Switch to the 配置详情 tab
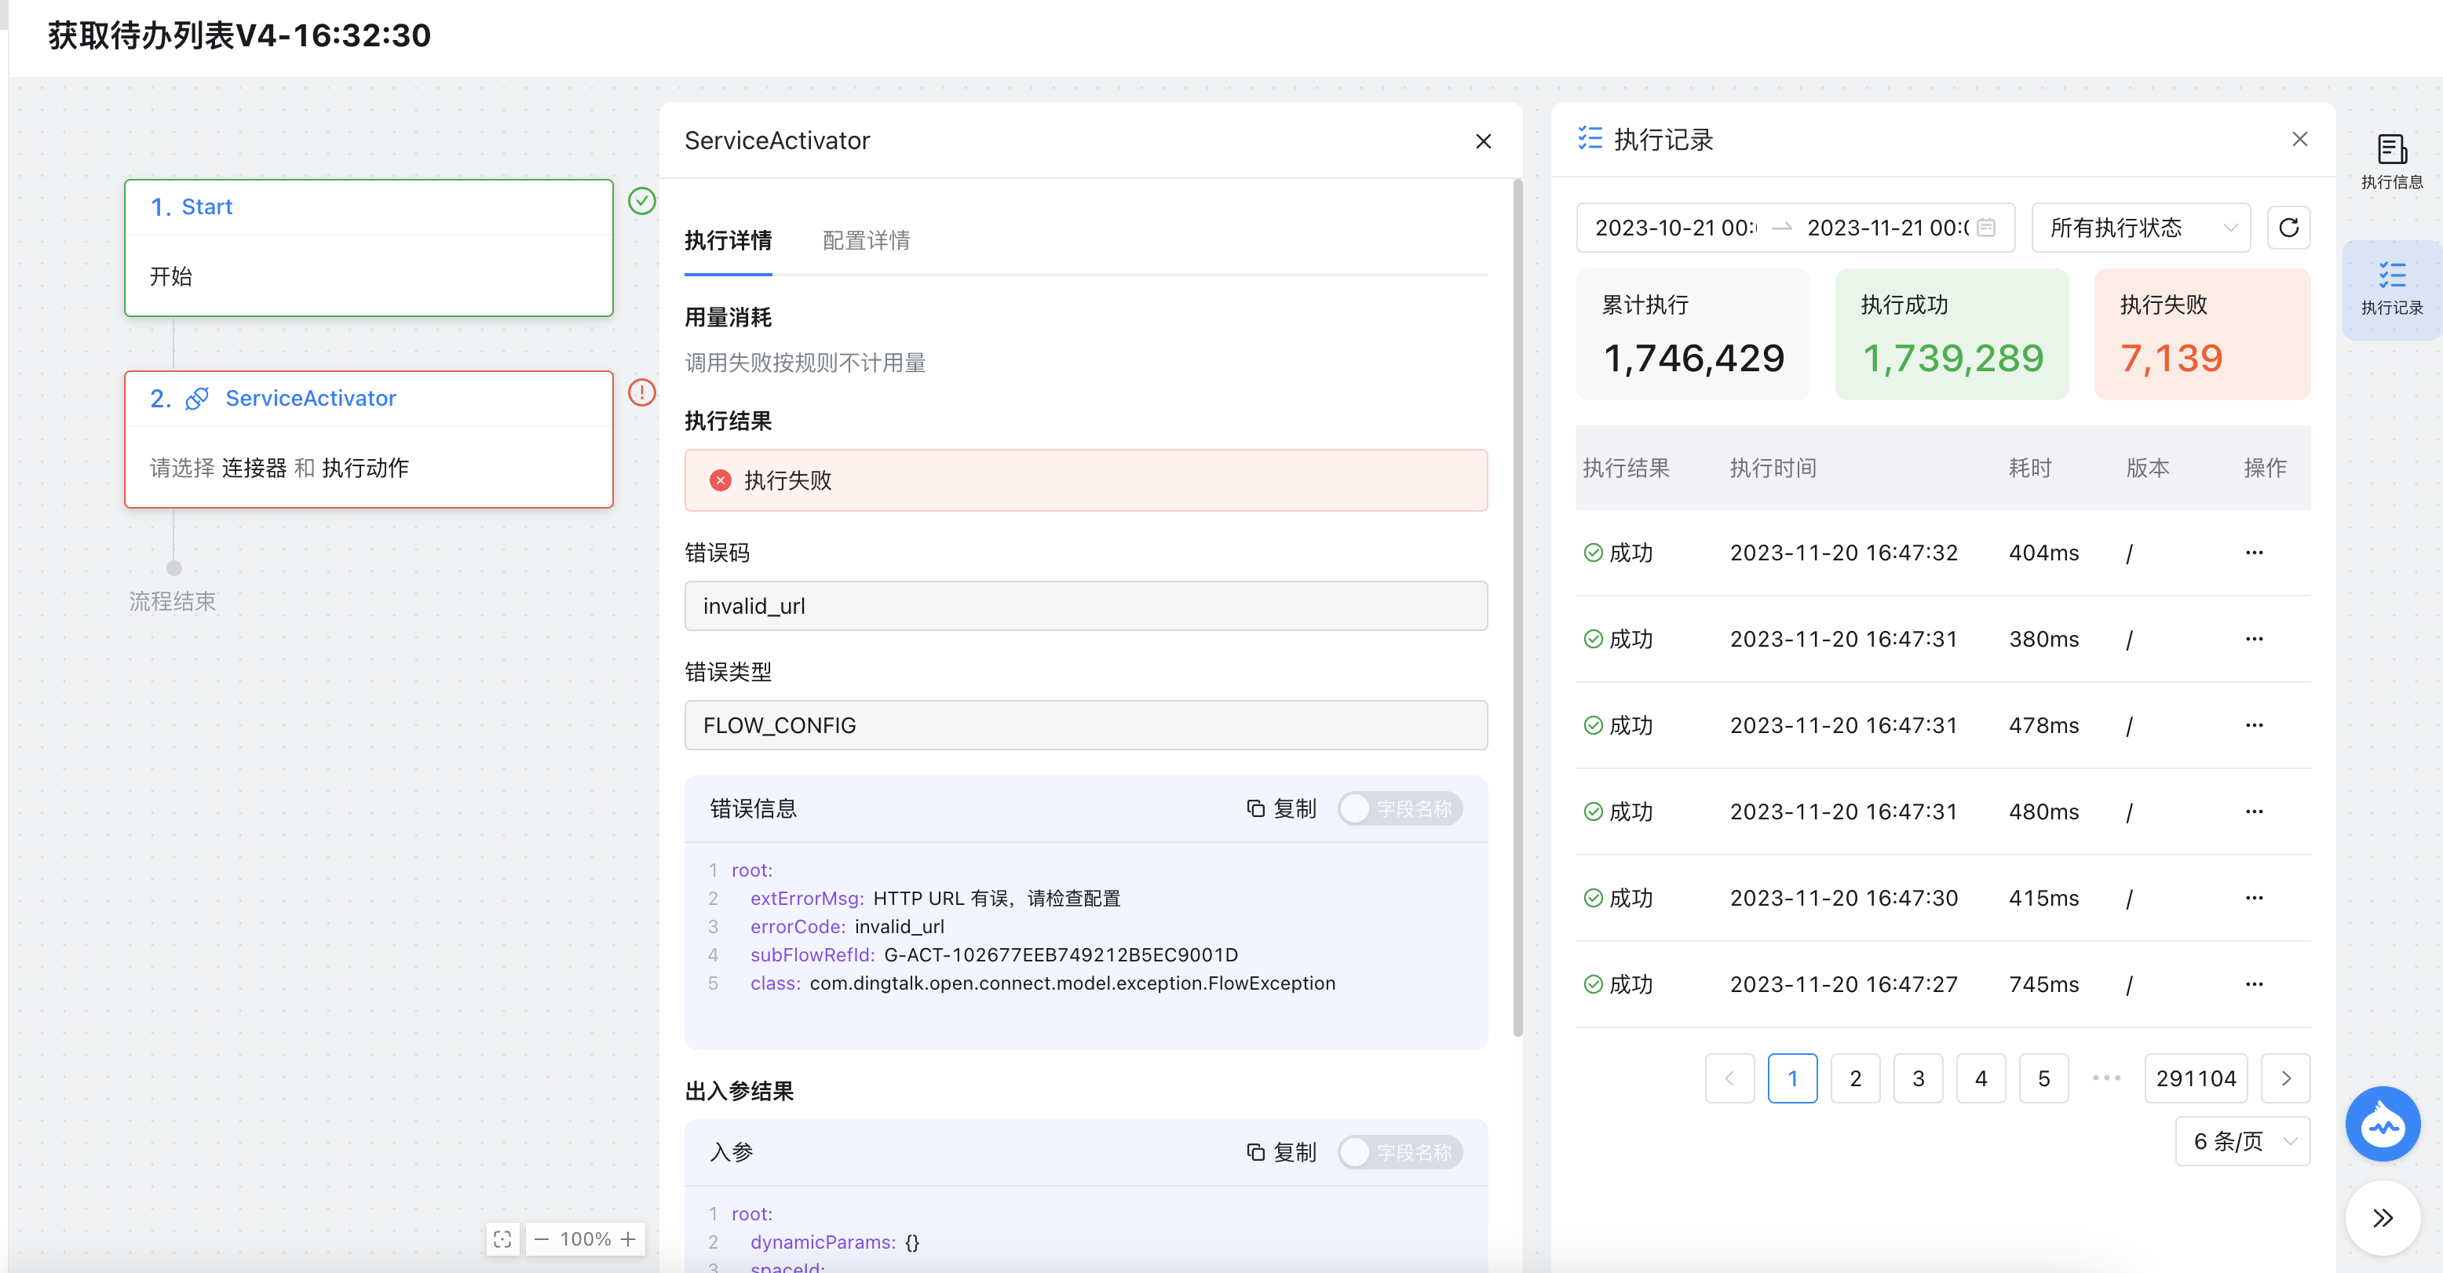The height and width of the screenshot is (1273, 2443). click(865, 241)
